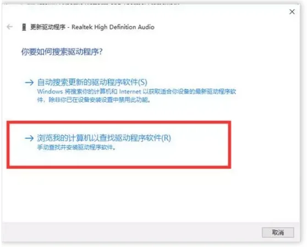Click the arrow icon before 浏览我的计算机以查找驱动程序软件
The image size is (307, 247).
click(29, 138)
